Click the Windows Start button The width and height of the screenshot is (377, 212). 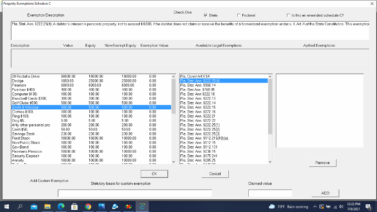coord(7,206)
